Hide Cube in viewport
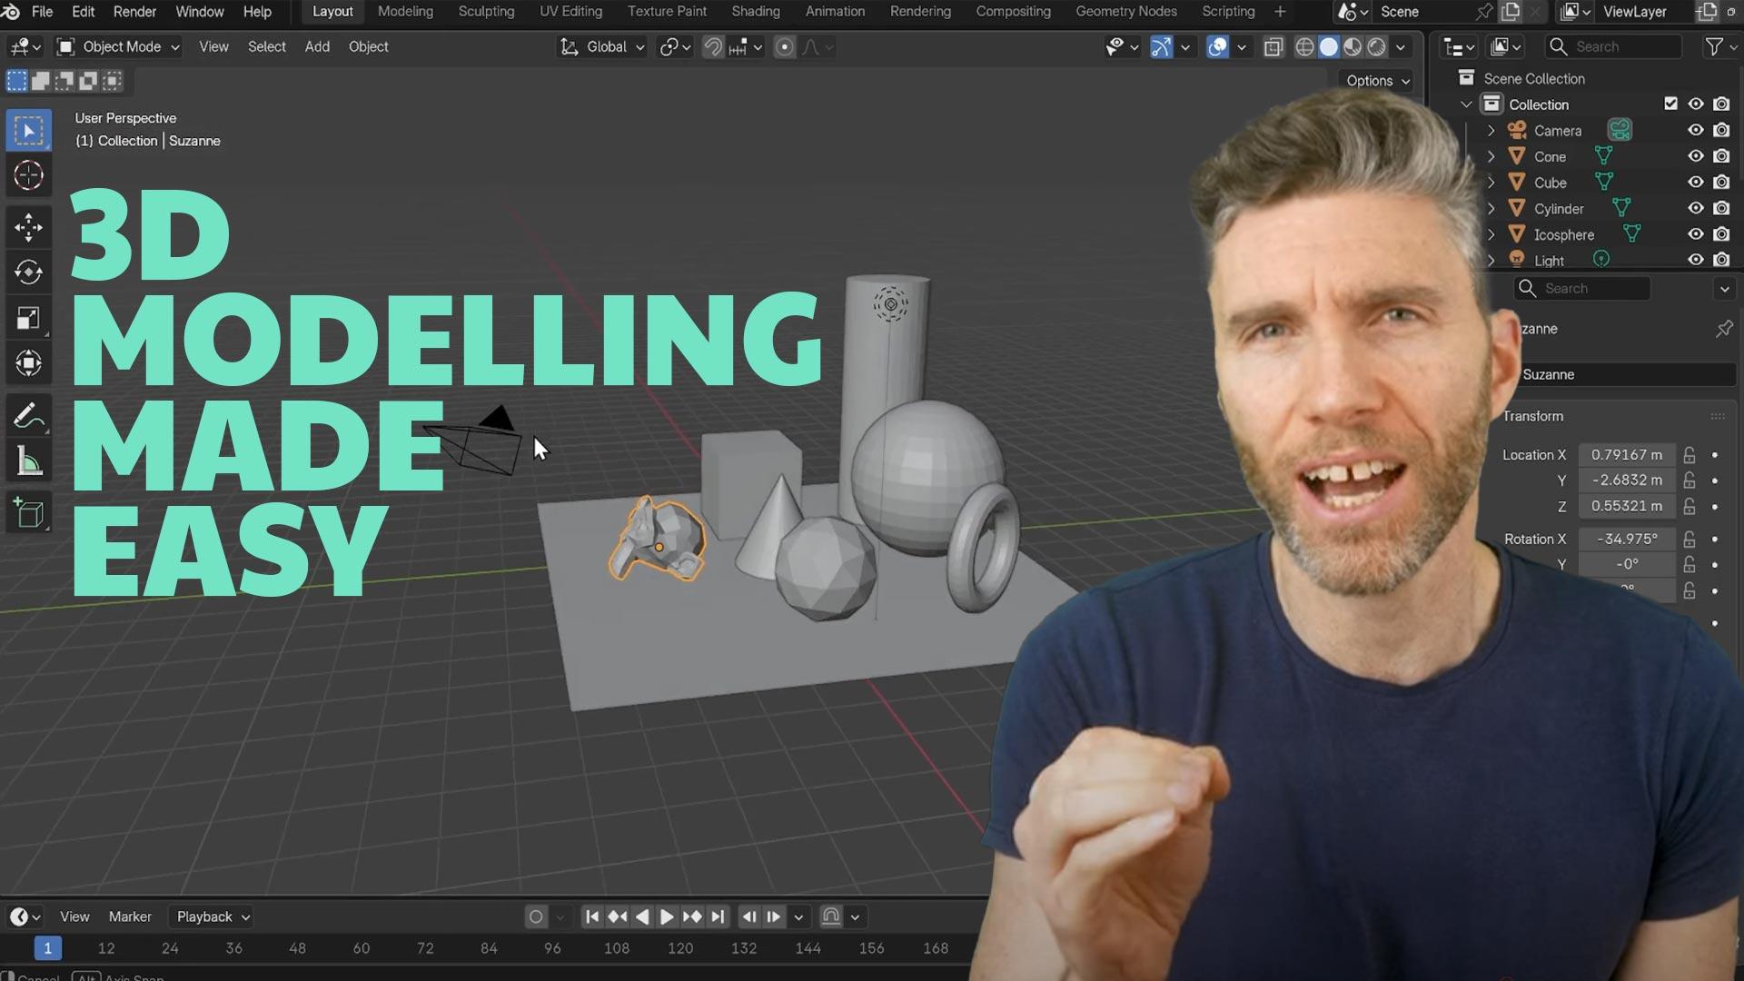The height and width of the screenshot is (981, 1744). tap(1695, 182)
